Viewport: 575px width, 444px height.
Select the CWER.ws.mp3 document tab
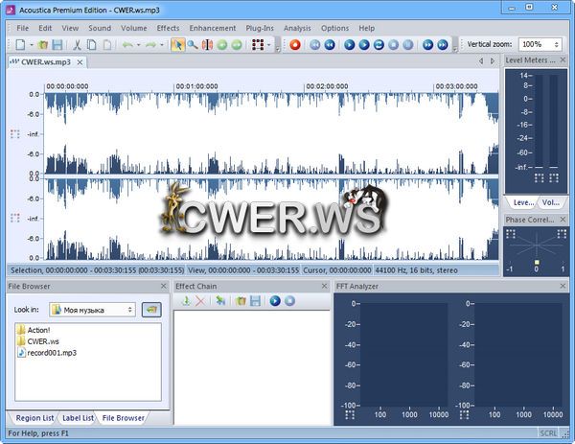coord(45,61)
